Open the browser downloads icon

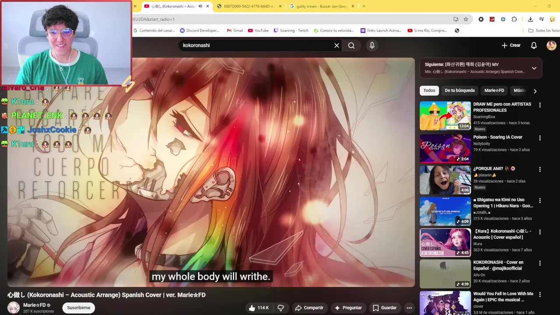click(x=530, y=19)
